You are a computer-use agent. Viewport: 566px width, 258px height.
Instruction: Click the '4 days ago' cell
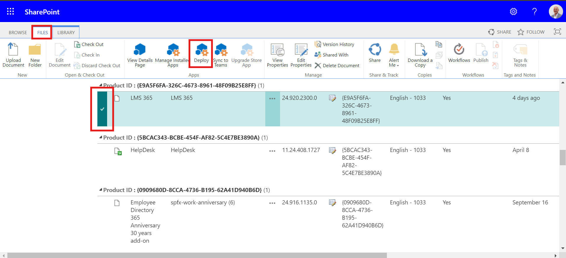tap(526, 98)
